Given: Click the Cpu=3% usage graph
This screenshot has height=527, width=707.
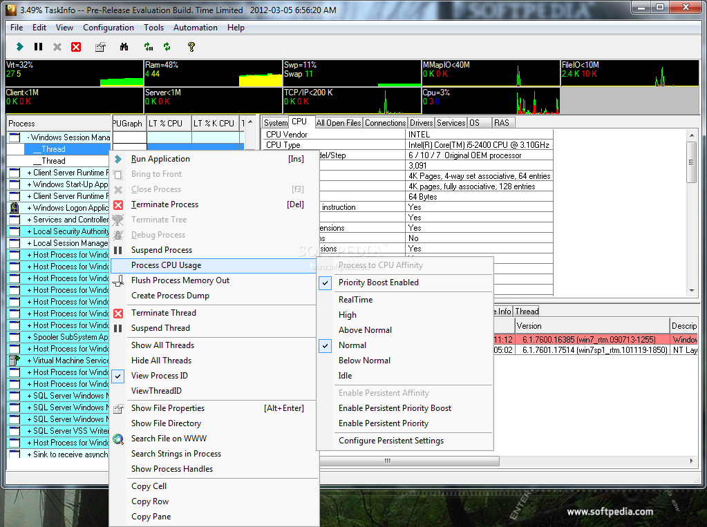Looking at the screenshot, I should 491,101.
